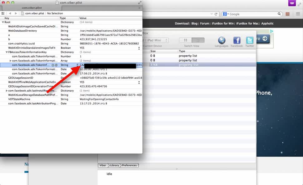Open the Appholic link

click(x=267, y=23)
